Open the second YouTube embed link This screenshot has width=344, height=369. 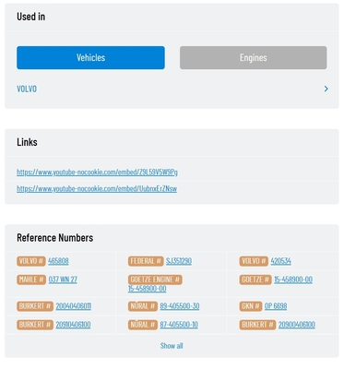point(97,188)
